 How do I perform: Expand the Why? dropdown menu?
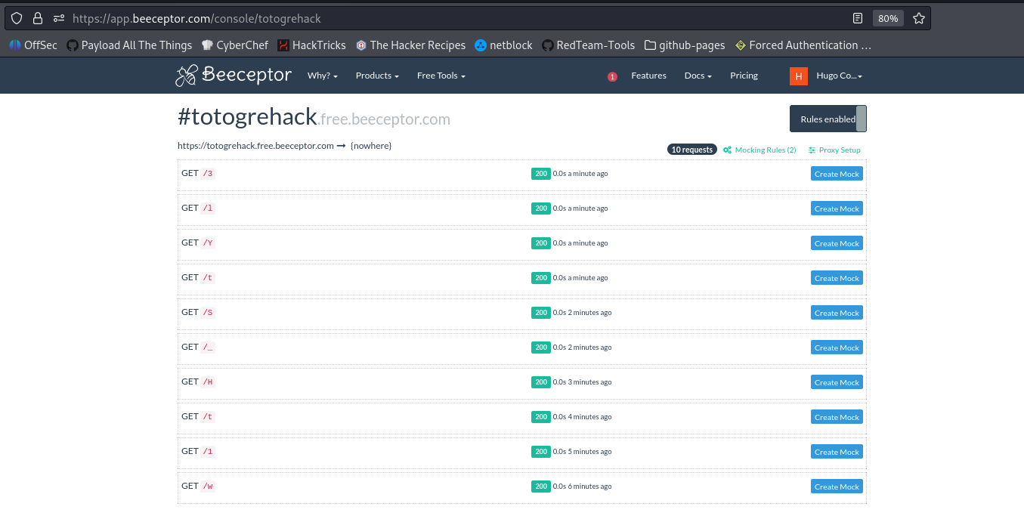point(323,76)
